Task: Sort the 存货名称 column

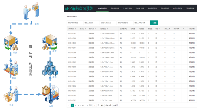Action: [96, 29]
